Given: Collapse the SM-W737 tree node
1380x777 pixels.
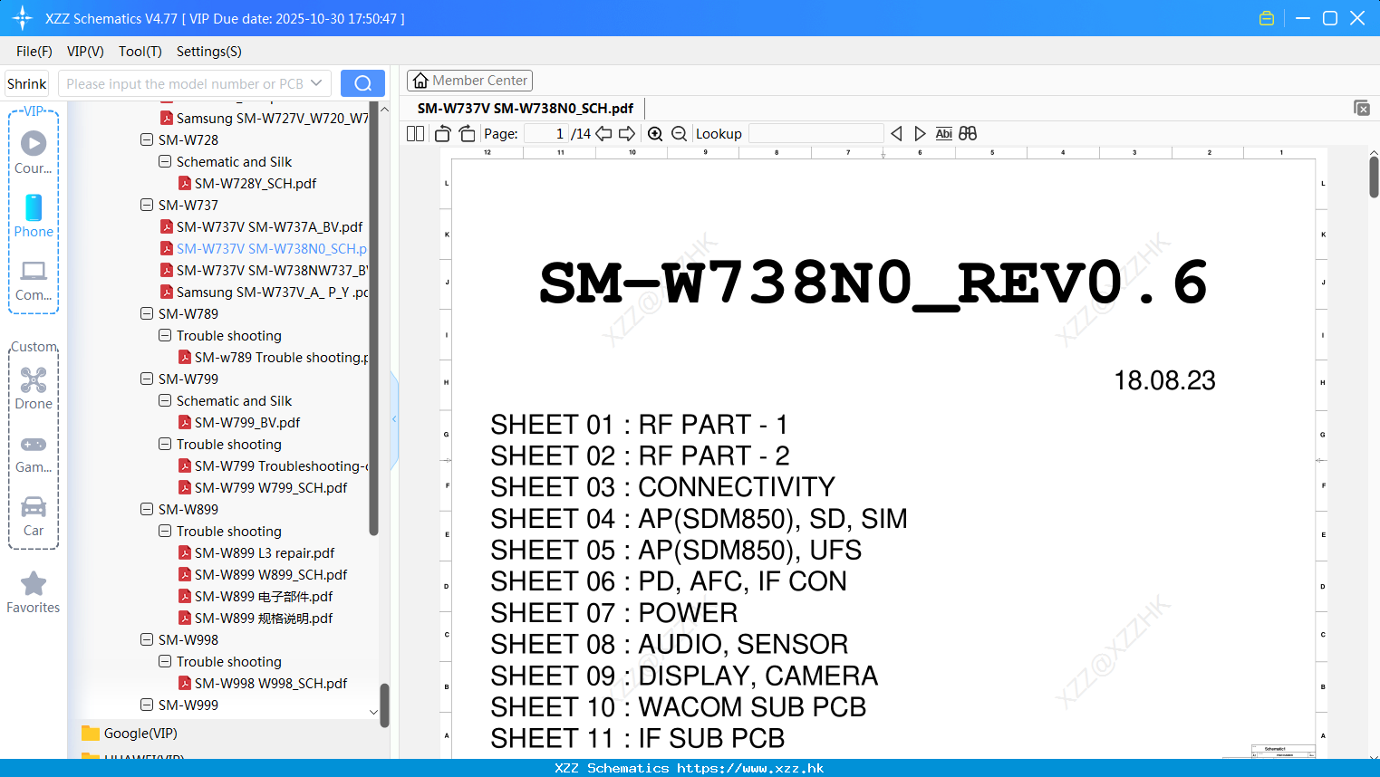Looking at the screenshot, I should click(147, 205).
